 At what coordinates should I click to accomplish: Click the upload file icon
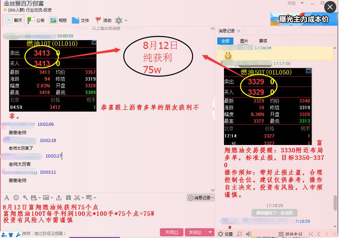(x=59, y=198)
